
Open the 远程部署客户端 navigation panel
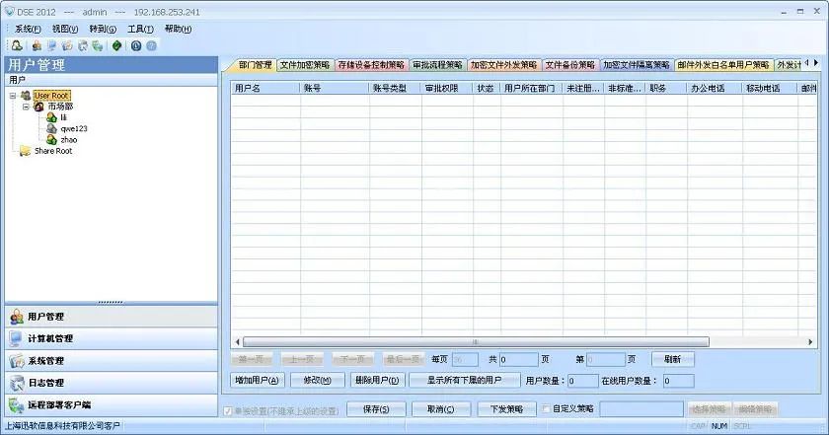[x=111, y=405]
